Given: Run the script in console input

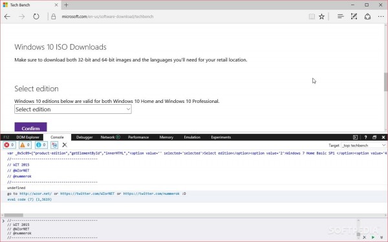Looking at the screenshot, I should click(373, 237).
